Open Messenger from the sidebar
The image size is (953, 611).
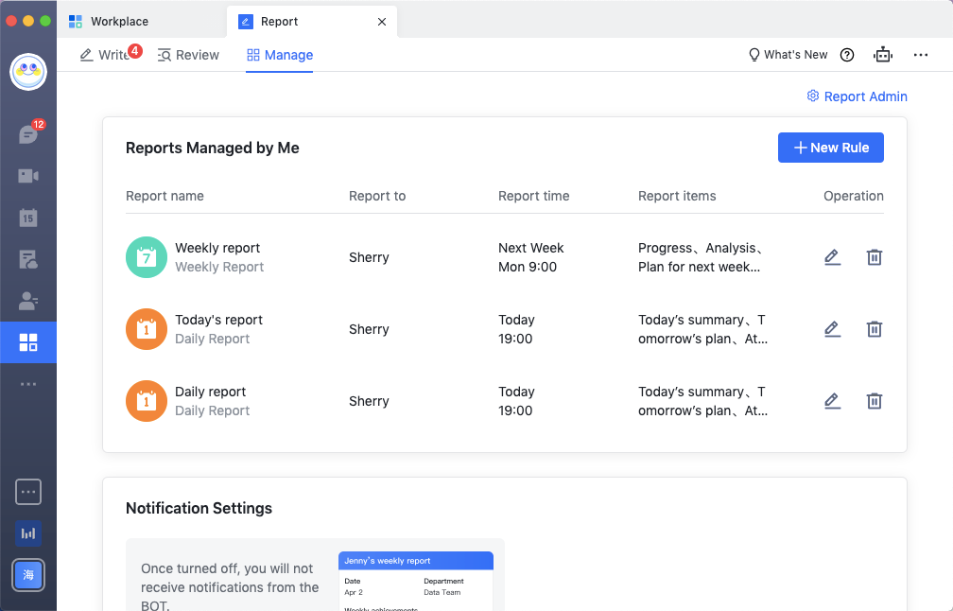pyautogui.click(x=28, y=133)
